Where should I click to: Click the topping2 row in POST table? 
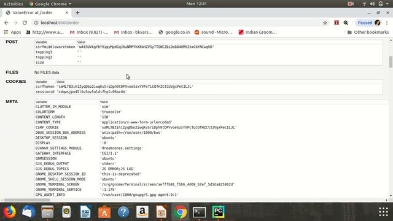(x=209, y=57)
